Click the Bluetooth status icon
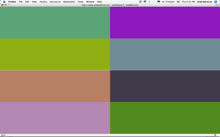The image size is (220, 137). [x=150, y=2]
